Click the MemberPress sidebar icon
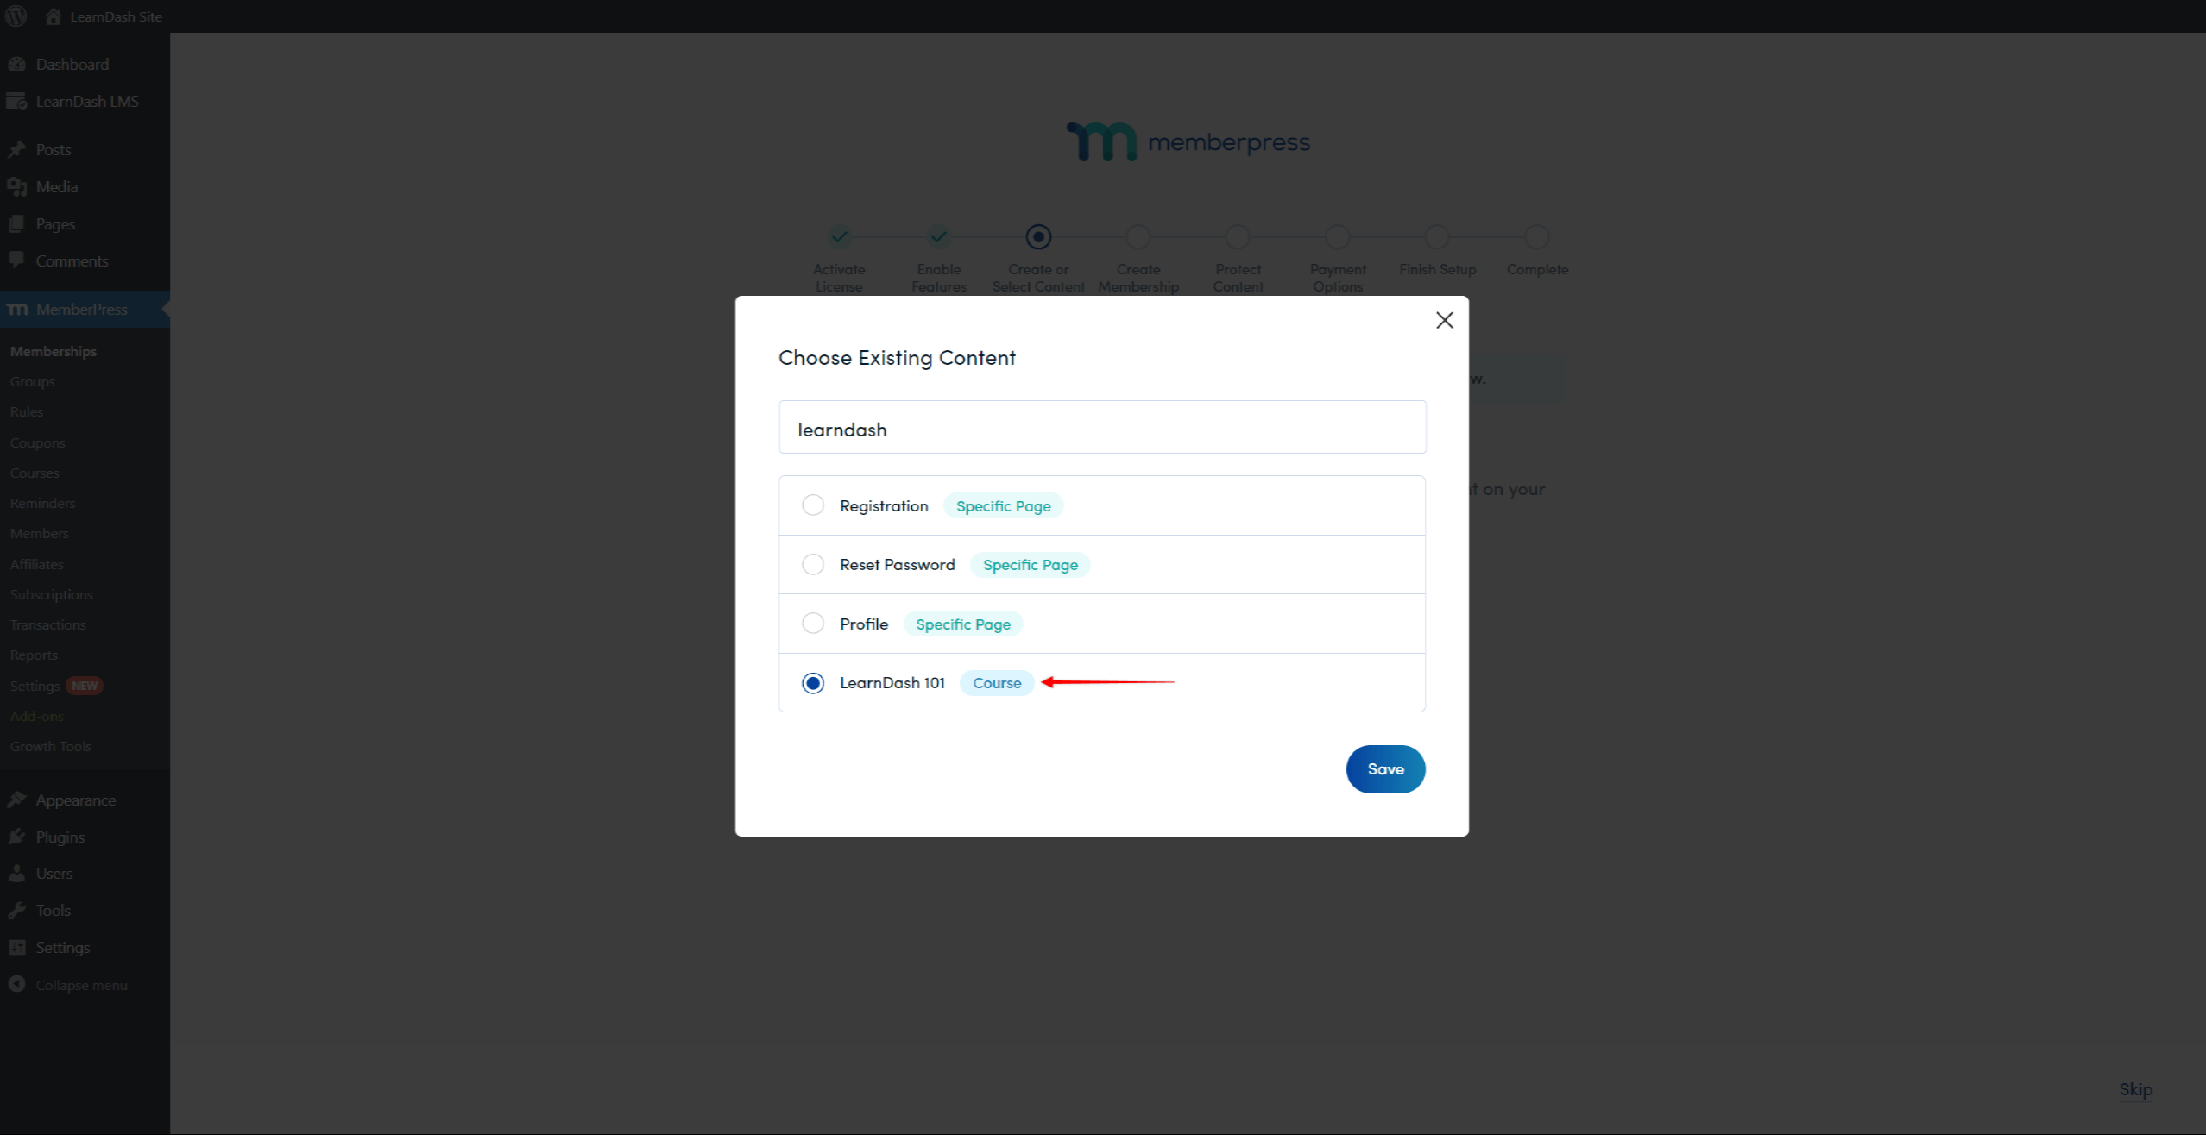The width and height of the screenshot is (2206, 1135). click(17, 309)
